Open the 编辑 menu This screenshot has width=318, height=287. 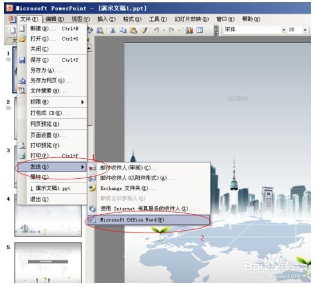coord(55,19)
